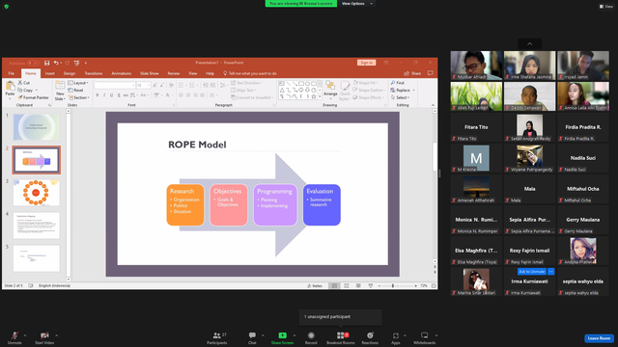Viewport: 618px width, 347px height.
Task: Click Tell me what you want to do
Action: pyautogui.click(x=249, y=73)
